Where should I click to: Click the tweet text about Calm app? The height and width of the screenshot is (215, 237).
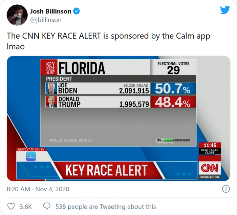(109, 41)
